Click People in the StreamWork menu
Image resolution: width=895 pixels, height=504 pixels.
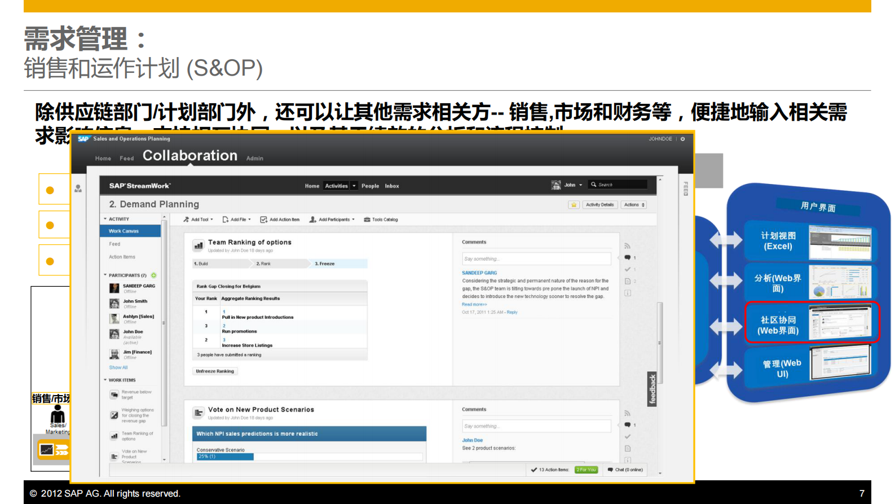click(370, 186)
